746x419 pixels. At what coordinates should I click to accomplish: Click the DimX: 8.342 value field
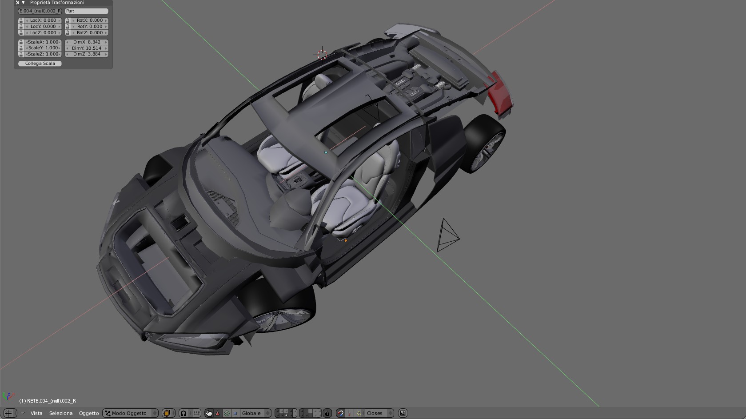pos(87,42)
